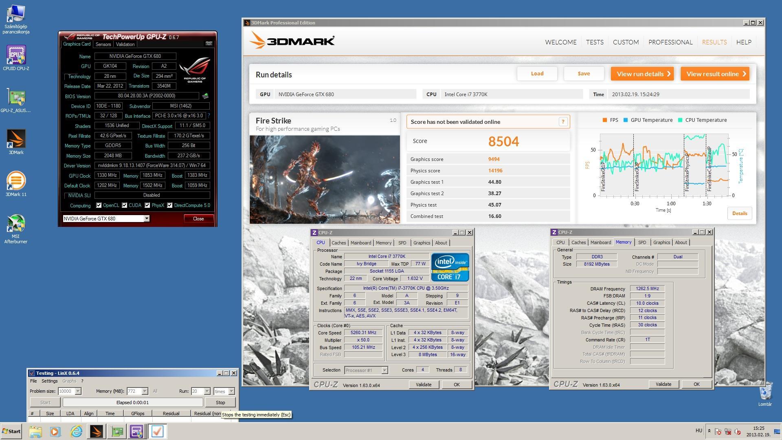
Task: Open the SPD tab in Memory CPU-Z window
Action: coord(642,242)
